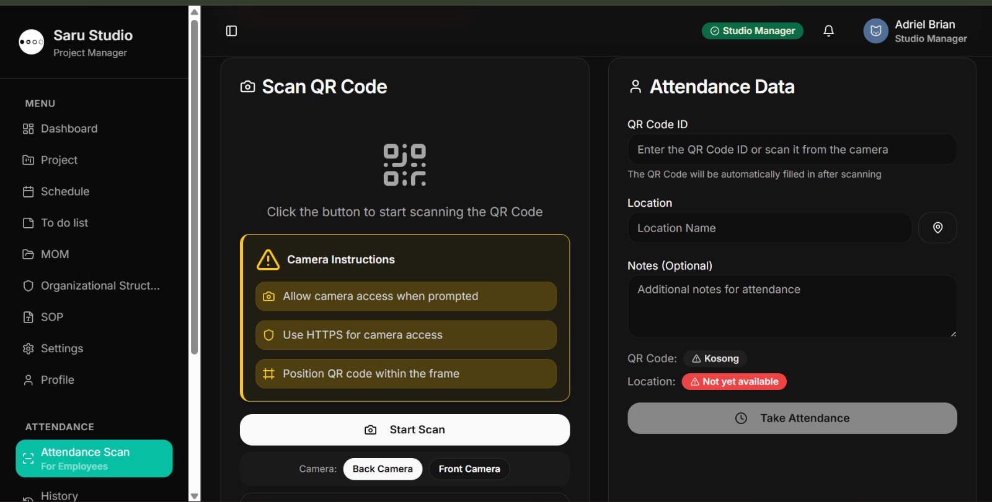Click the MOM folder icon
This screenshot has width=992, height=502.
coord(28,254)
